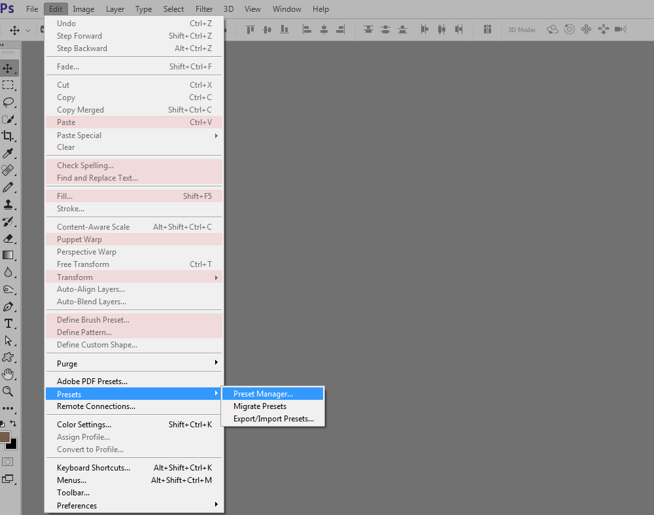Open the Image menu
The width and height of the screenshot is (654, 515).
click(x=84, y=9)
